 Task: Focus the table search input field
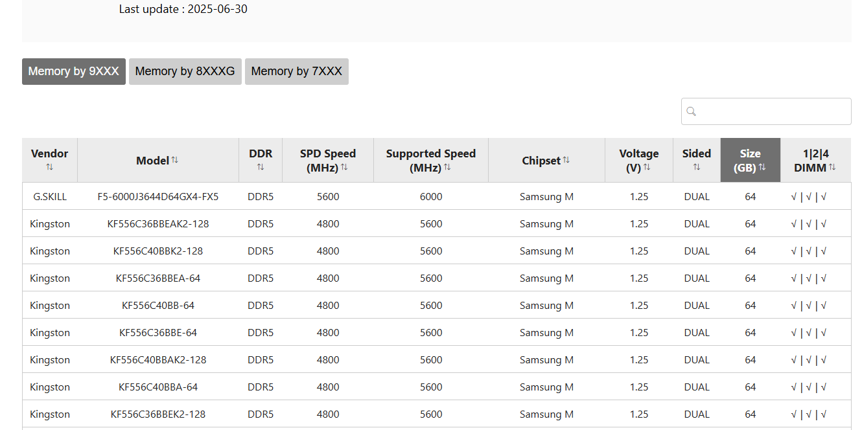point(773,111)
